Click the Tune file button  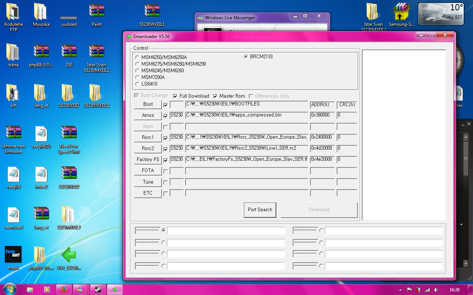(148, 182)
